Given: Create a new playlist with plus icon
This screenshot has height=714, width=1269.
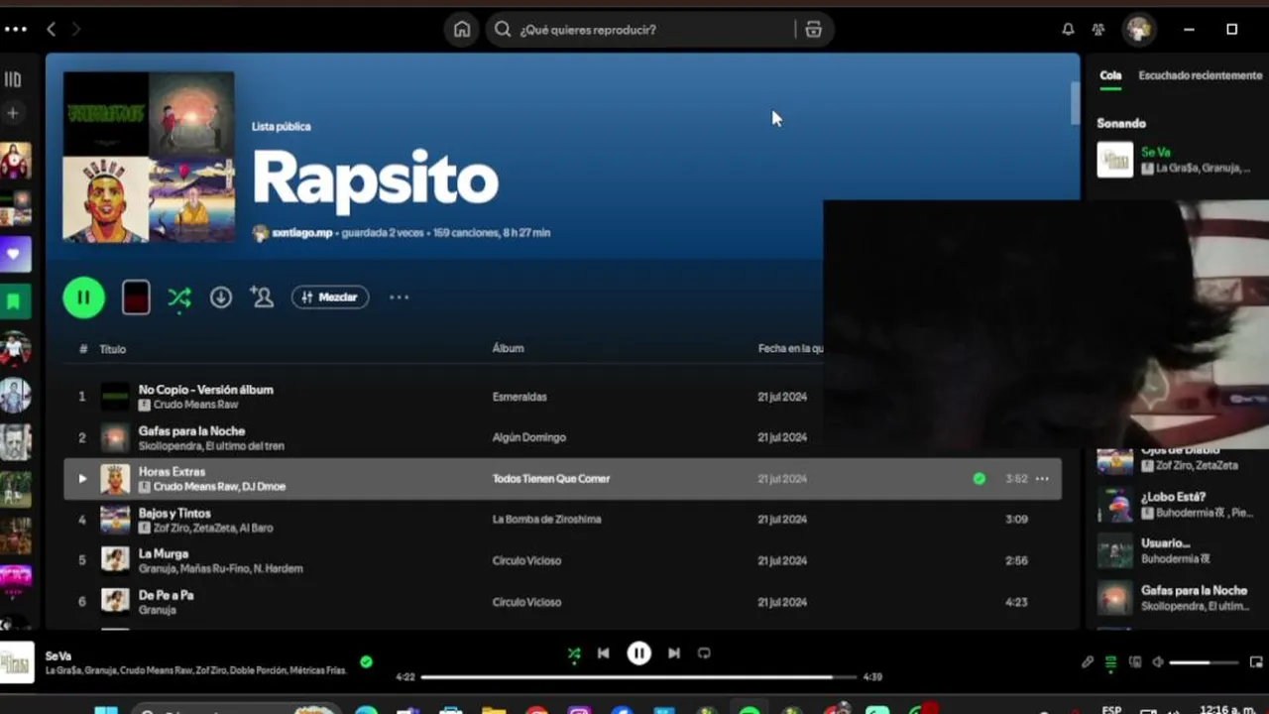Looking at the screenshot, I should pyautogui.click(x=13, y=113).
